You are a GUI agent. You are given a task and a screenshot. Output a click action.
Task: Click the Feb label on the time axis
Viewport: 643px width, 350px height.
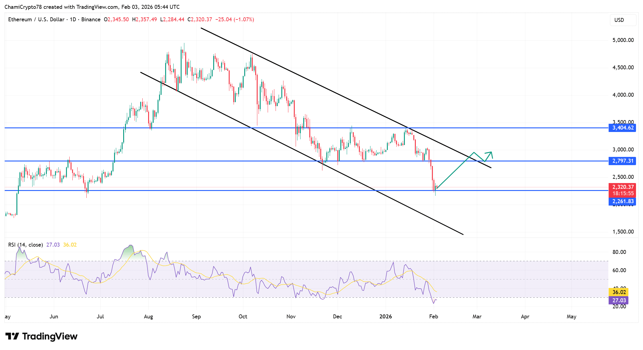(x=433, y=316)
